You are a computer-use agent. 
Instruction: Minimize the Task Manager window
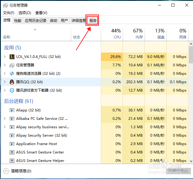tap(159, 5)
